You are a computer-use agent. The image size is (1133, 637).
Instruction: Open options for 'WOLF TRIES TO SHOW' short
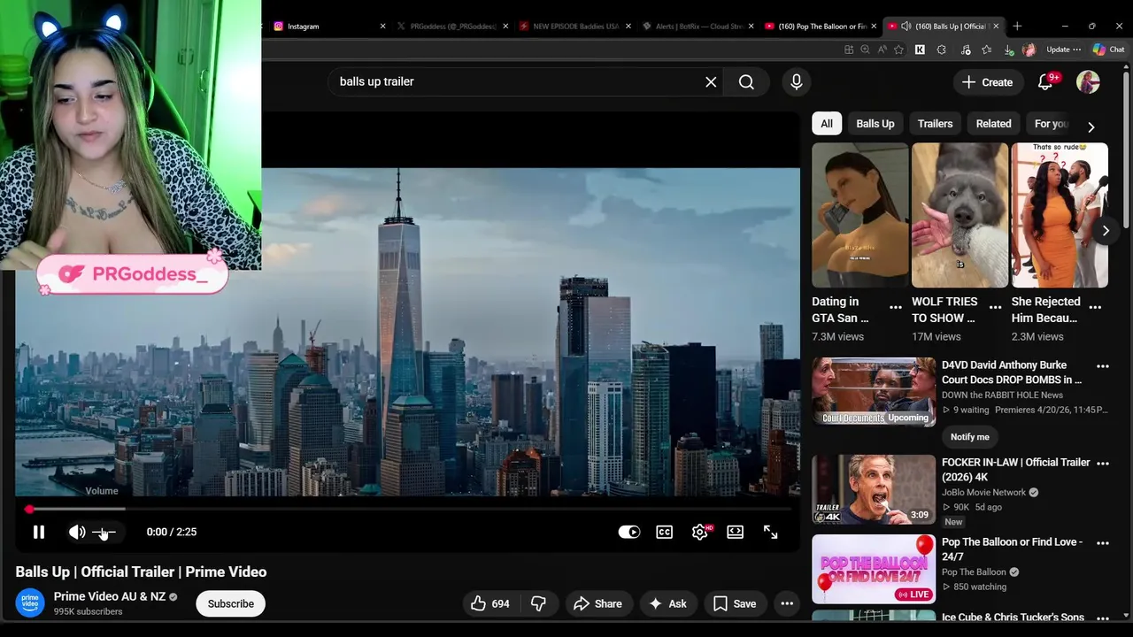pos(995,308)
